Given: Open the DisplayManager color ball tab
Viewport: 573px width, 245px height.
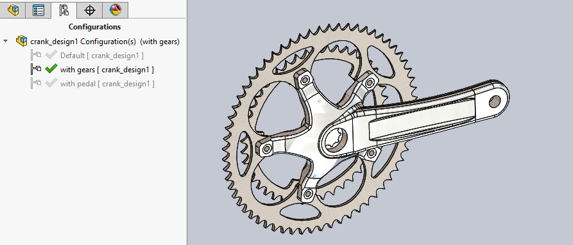Looking at the screenshot, I should click(x=115, y=10).
